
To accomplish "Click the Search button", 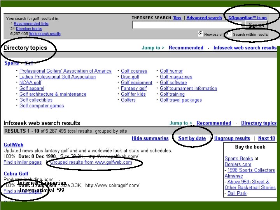I will [x=256, y=25].
